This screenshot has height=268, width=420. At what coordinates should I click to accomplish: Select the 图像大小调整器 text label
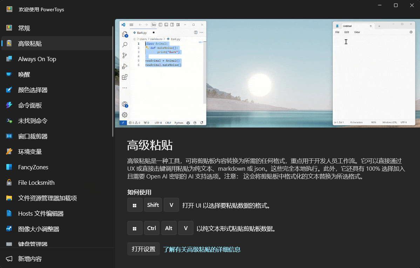coord(39,229)
